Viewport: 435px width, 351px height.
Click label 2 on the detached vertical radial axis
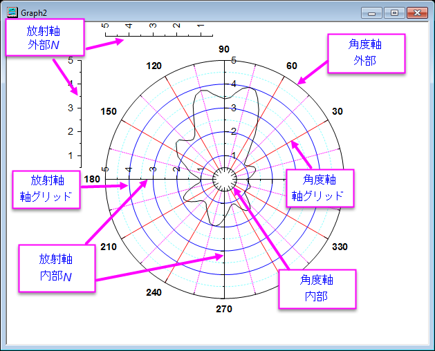(71, 131)
